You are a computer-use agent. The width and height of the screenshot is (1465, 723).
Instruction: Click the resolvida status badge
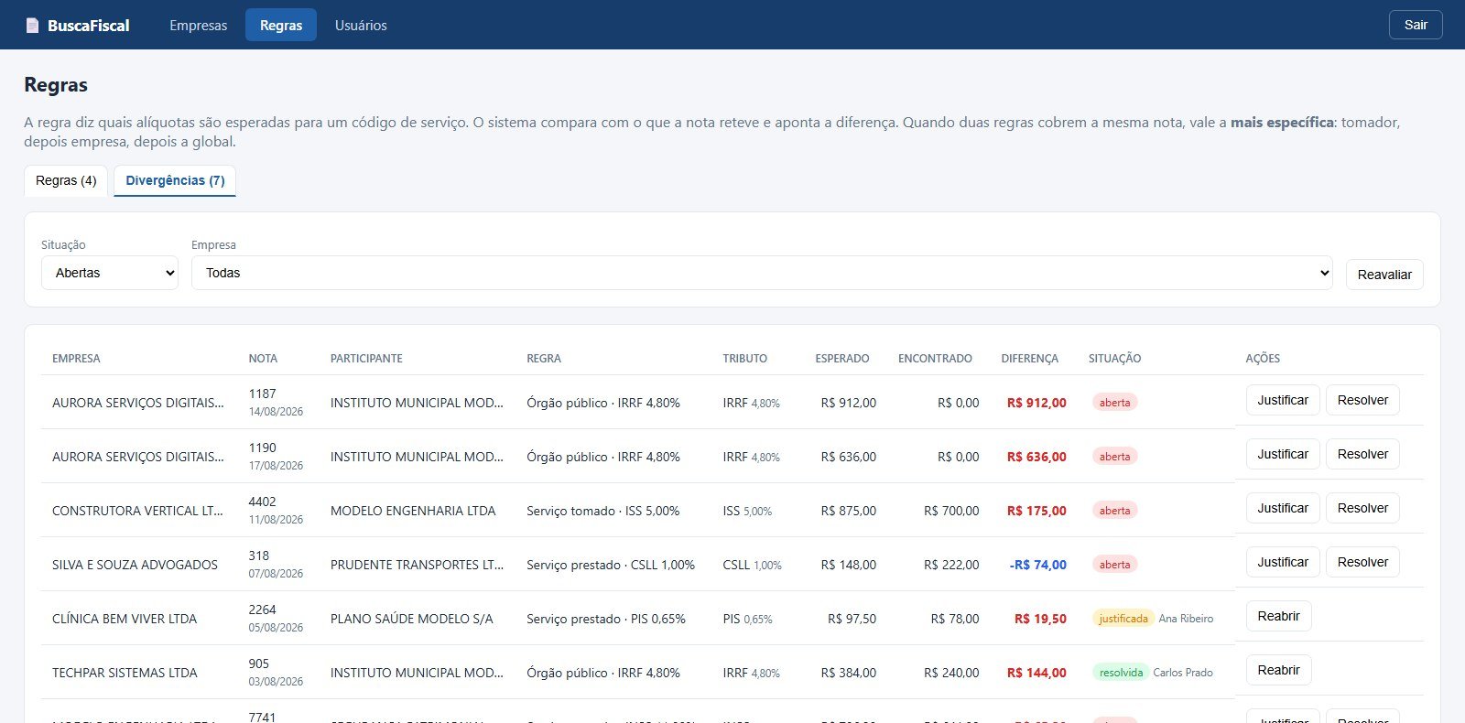1121,673
